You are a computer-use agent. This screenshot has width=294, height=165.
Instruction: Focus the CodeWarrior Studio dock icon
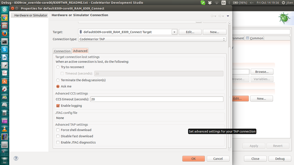click(x=4, y=137)
